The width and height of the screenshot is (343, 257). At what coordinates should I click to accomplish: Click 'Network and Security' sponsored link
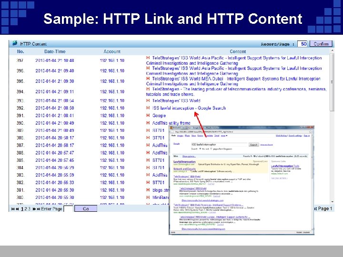click(184, 169)
